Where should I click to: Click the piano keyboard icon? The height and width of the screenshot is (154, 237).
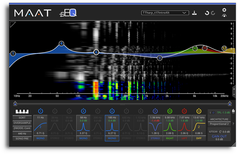click(x=22, y=111)
